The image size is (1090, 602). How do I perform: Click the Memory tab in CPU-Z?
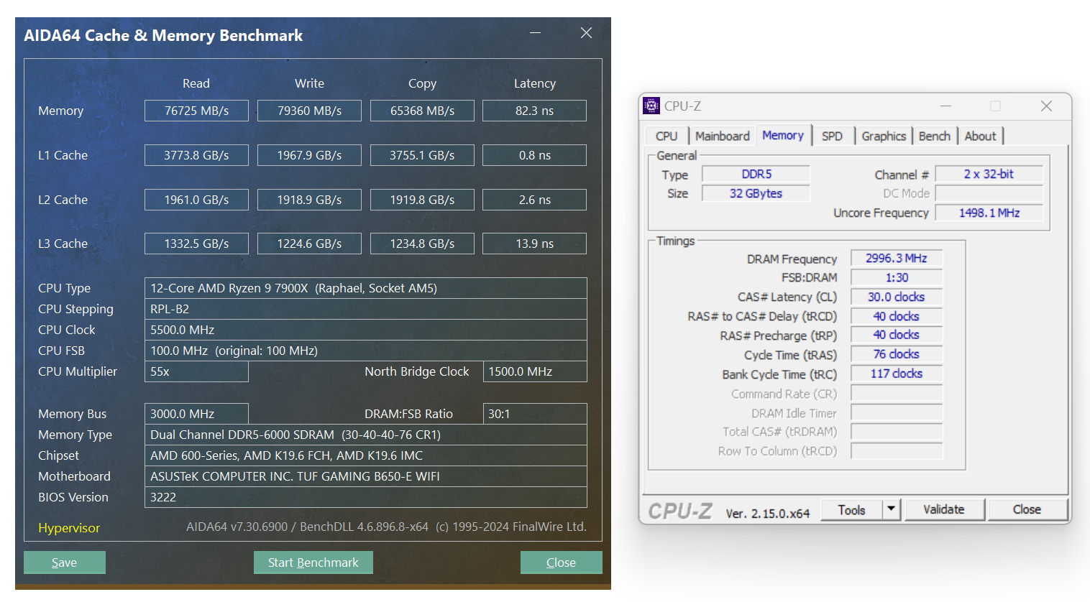[782, 135]
